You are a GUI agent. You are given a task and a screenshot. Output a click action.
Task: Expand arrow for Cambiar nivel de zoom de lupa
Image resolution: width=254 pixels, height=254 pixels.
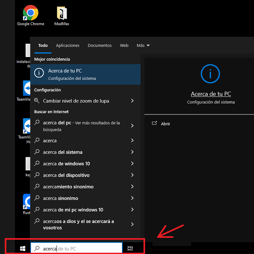(x=132, y=101)
